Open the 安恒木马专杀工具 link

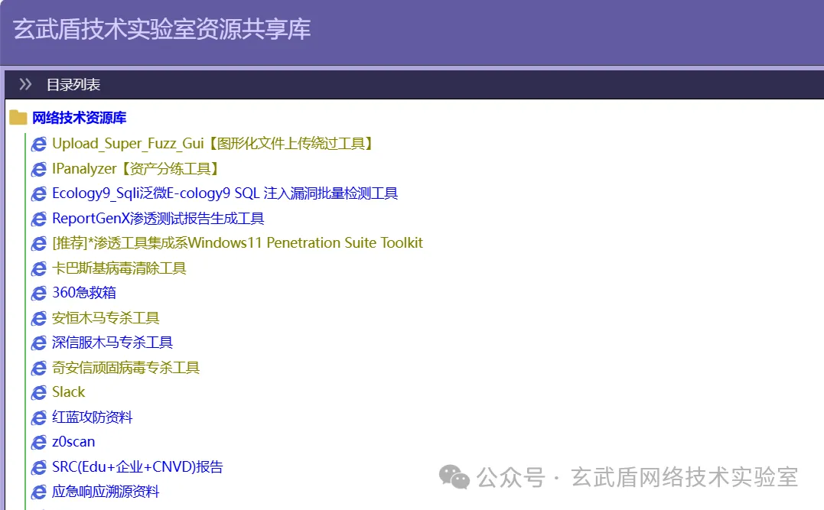[106, 318]
